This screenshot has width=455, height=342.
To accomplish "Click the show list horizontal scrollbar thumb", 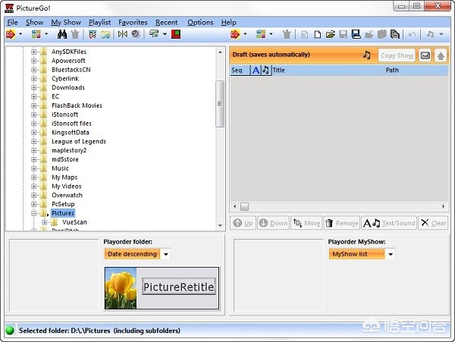I will click(x=245, y=206).
